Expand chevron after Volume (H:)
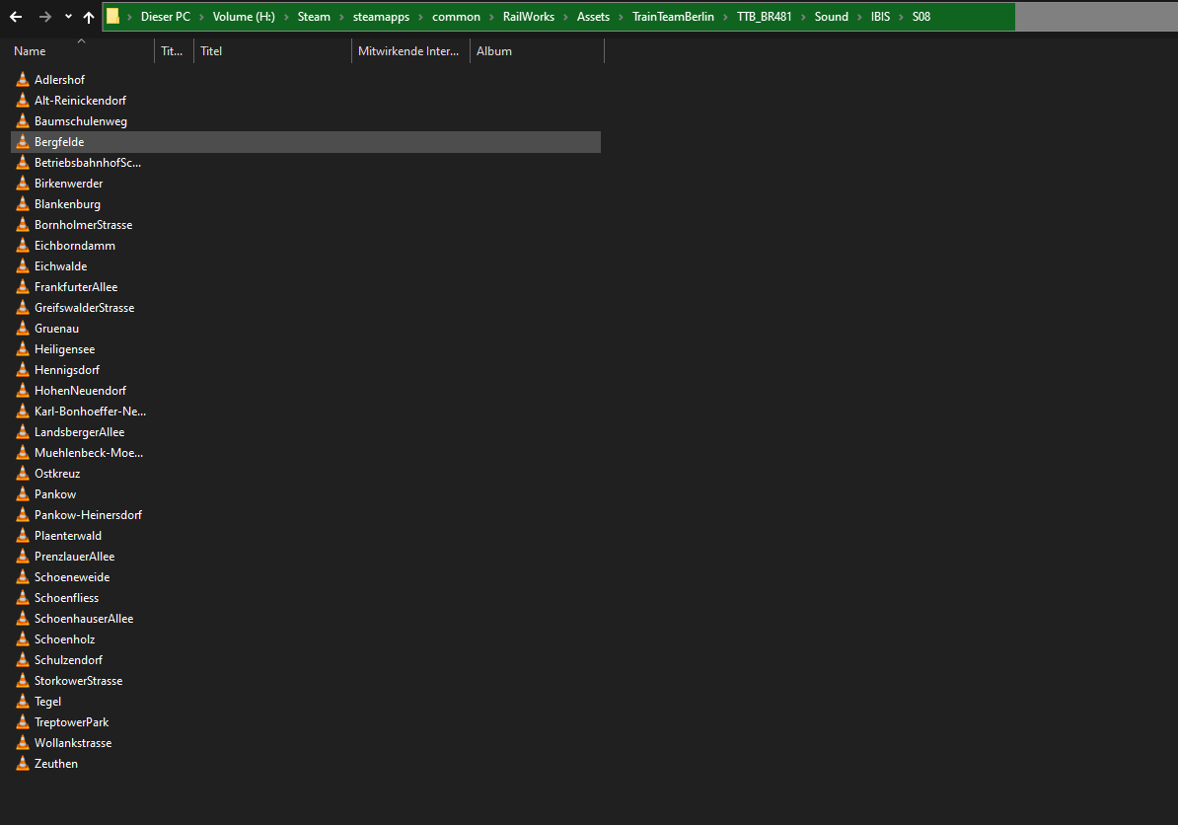1178x825 pixels. (286, 17)
